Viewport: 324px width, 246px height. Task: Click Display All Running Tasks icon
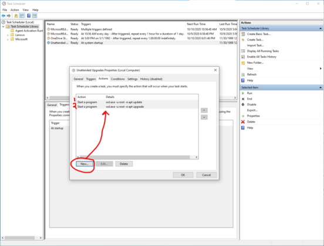point(243,51)
